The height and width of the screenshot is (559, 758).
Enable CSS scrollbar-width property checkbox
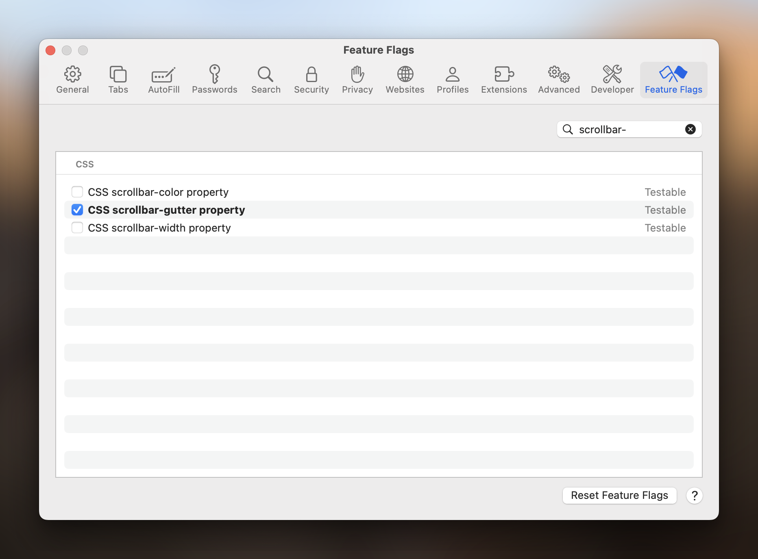tap(77, 227)
